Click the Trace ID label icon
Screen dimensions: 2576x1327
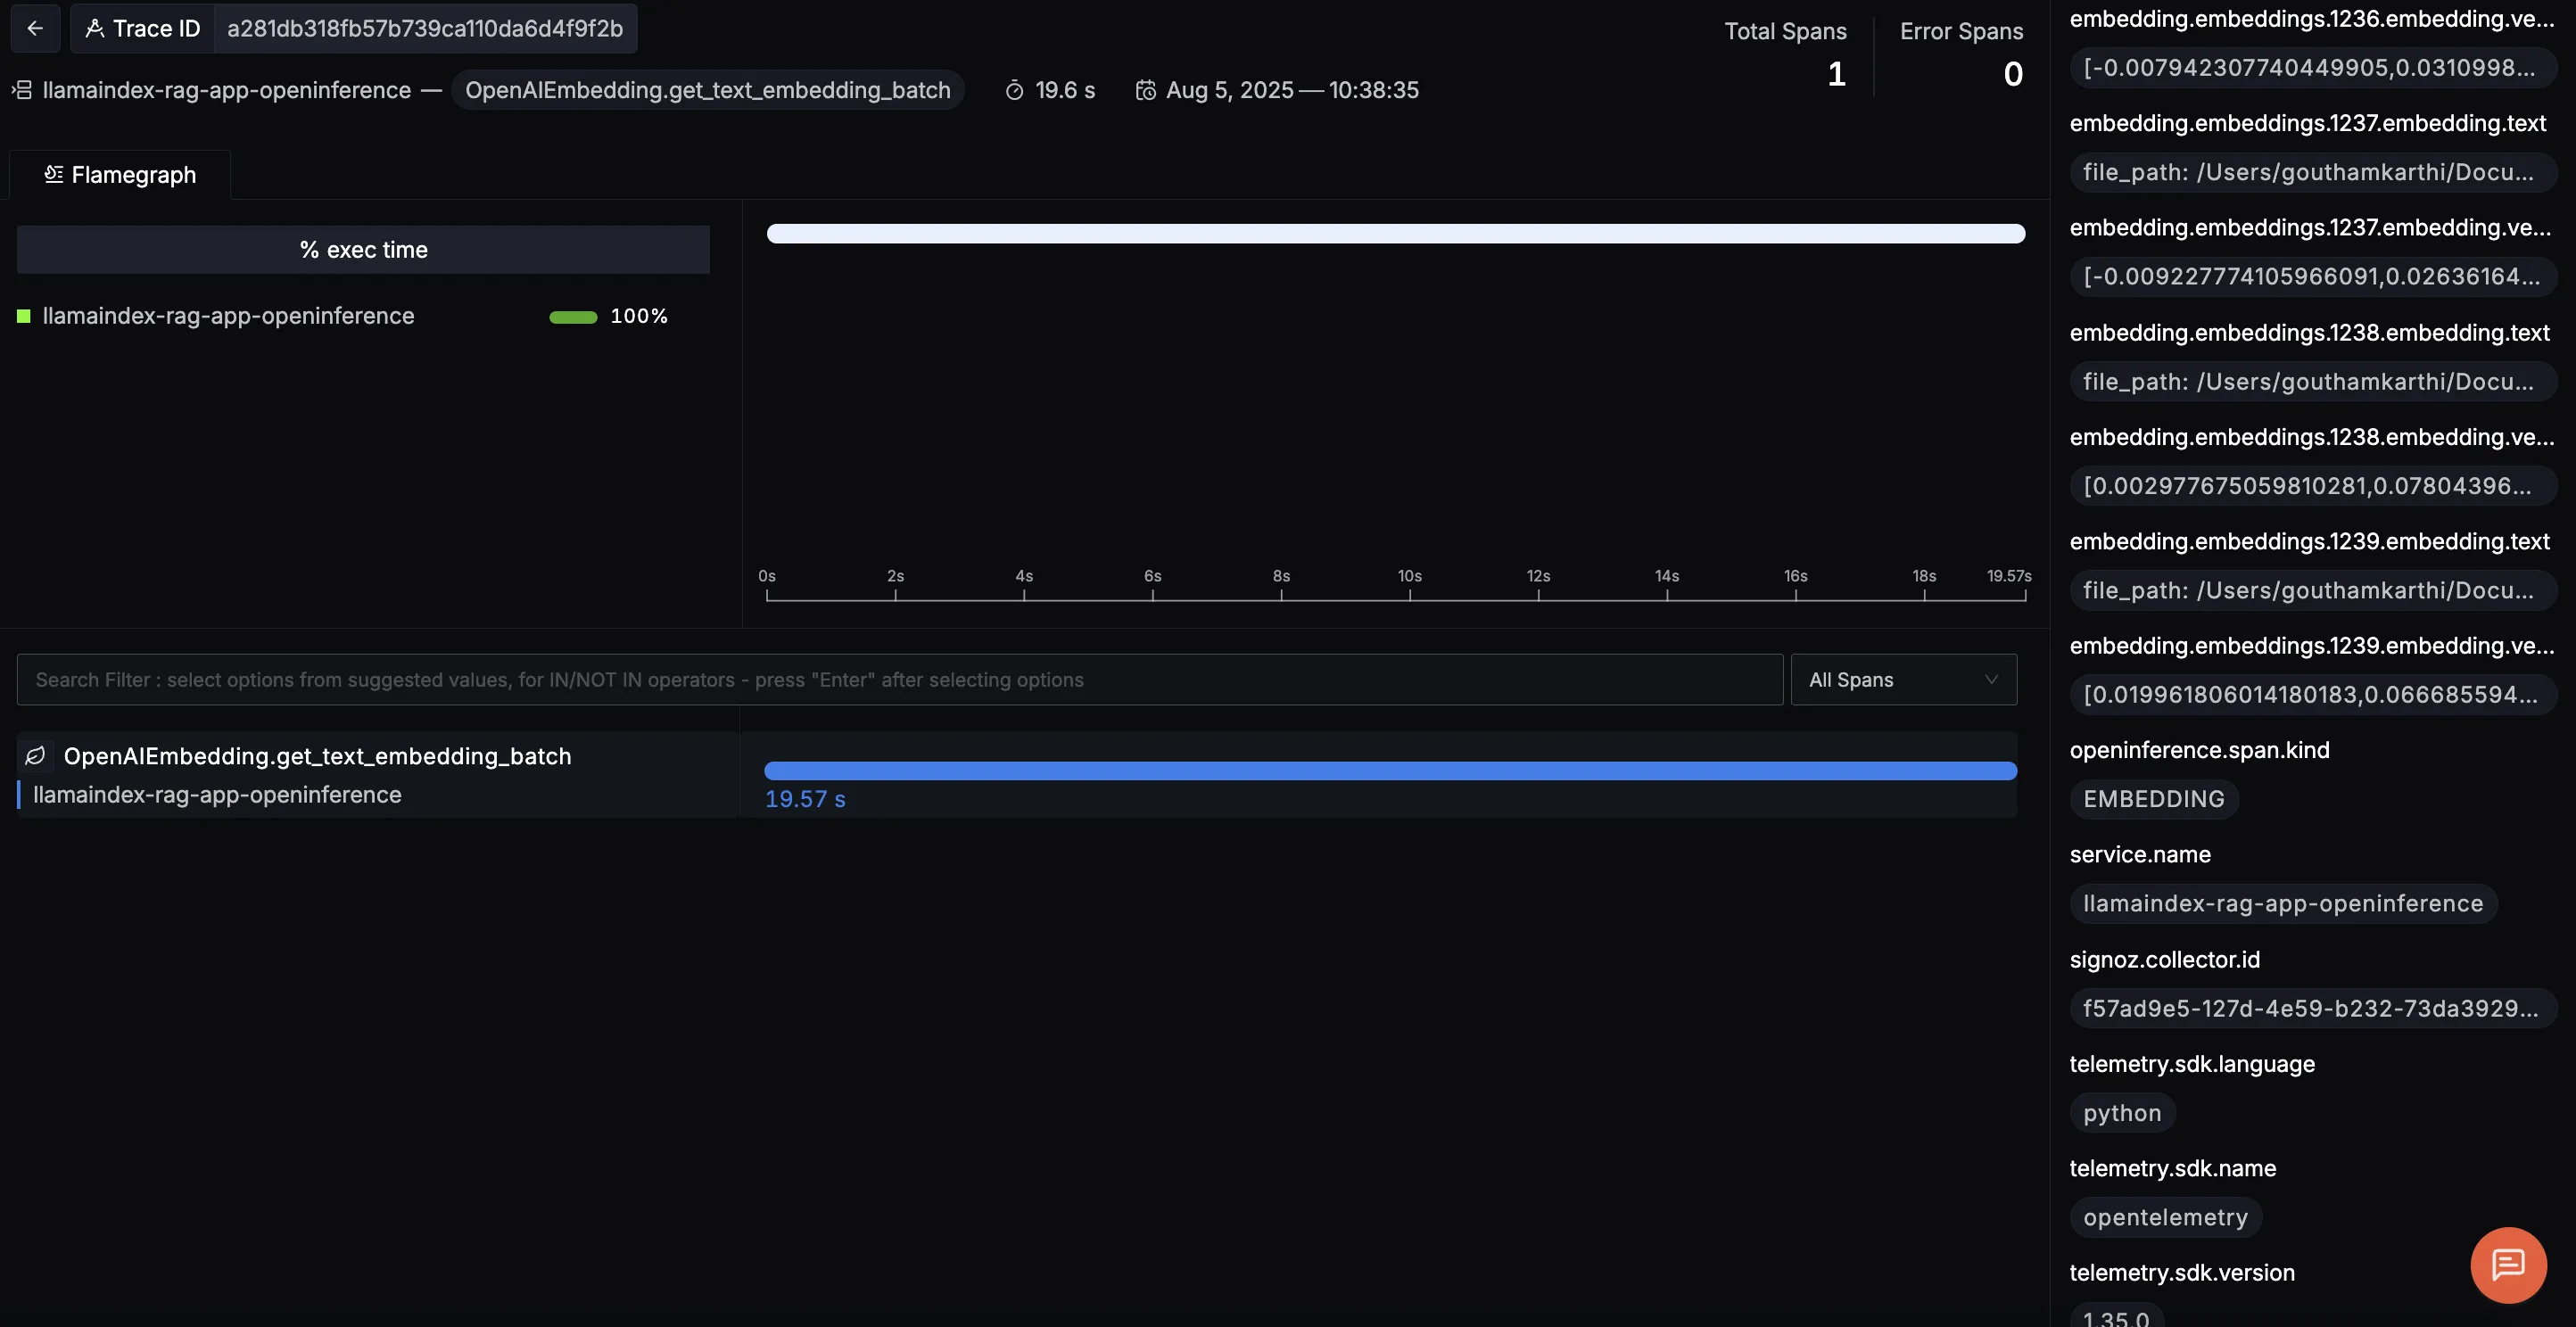click(95, 29)
